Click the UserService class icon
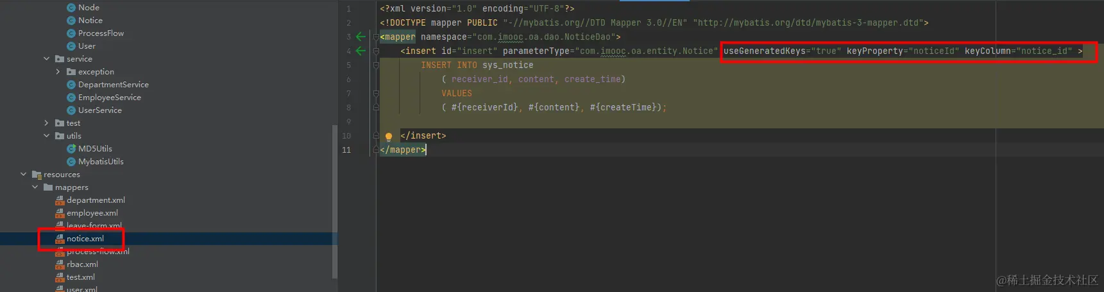The image size is (1104, 292). point(71,110)
